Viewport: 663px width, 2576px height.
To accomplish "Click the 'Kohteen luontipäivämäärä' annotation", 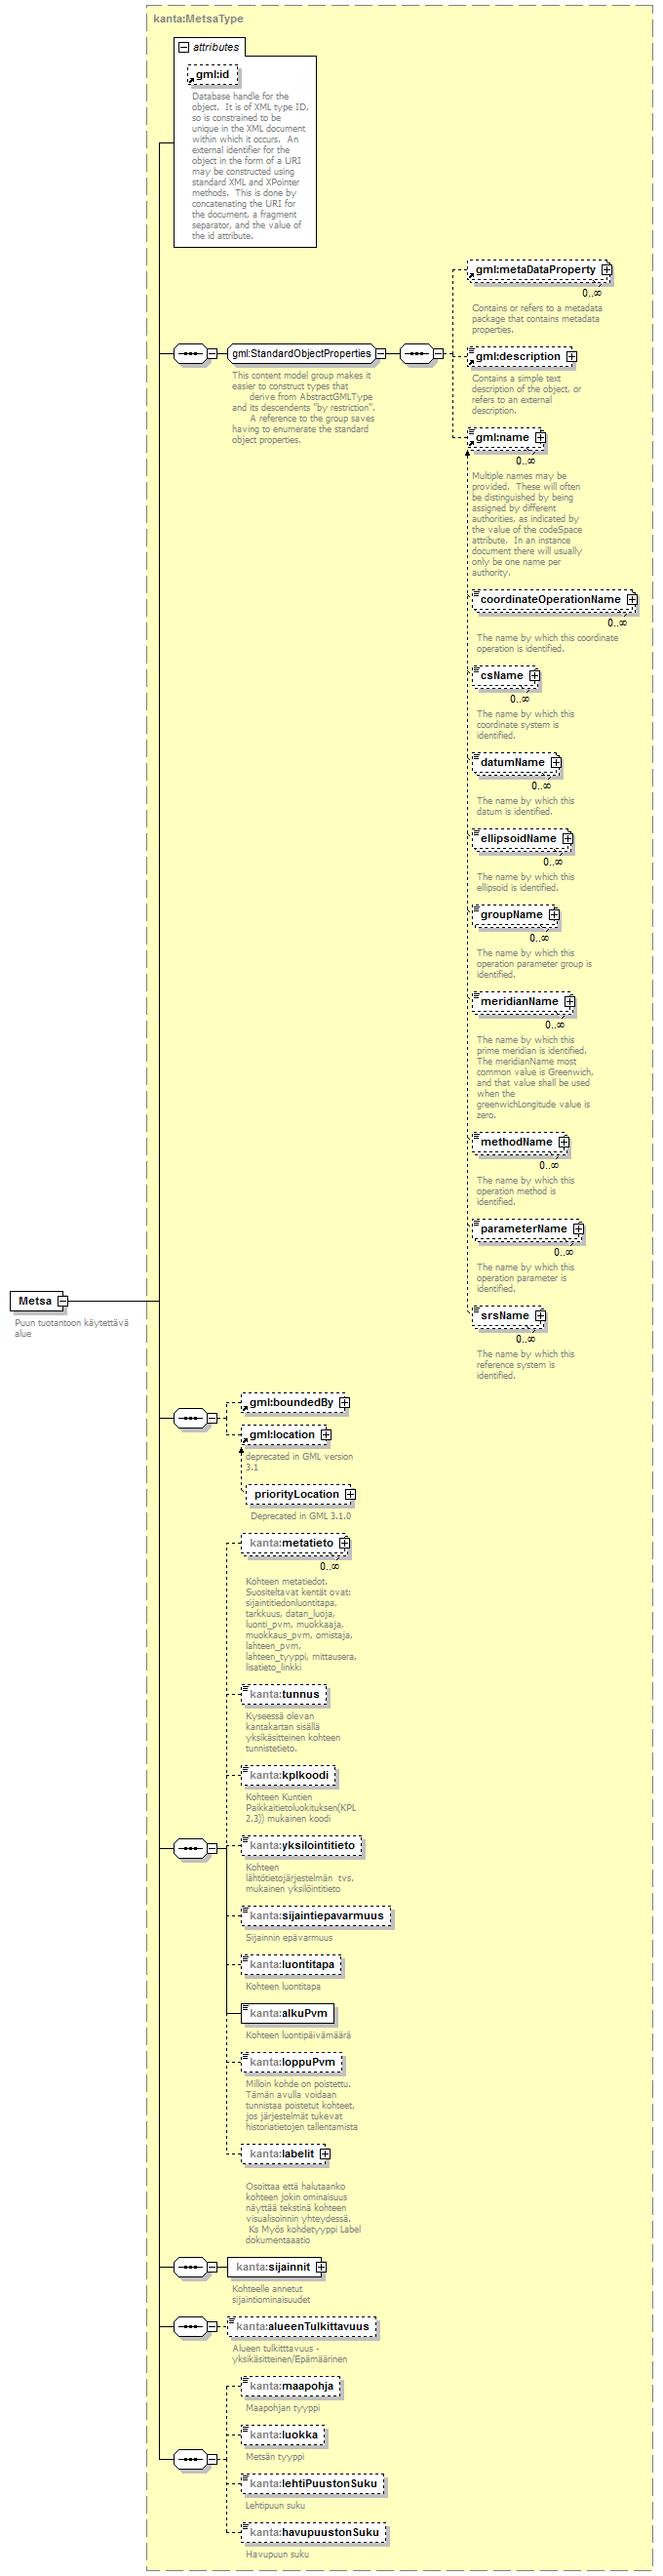I will [298, 2035].
